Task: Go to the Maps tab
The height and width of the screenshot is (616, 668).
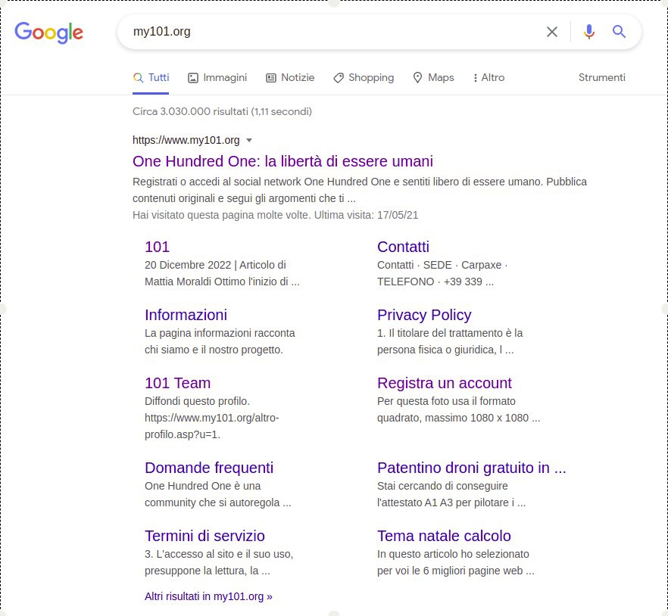Action: [433, 77]
